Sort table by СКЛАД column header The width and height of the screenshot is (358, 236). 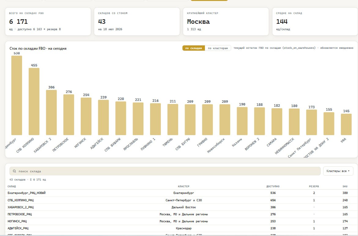click(12, 186)
